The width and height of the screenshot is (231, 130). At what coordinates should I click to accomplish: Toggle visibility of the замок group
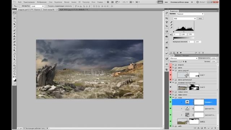(171, 68)
